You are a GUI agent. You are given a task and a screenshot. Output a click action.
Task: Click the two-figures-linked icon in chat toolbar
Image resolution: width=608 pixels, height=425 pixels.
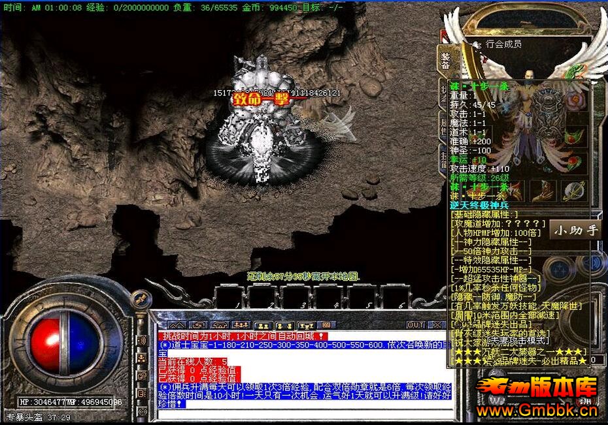(x=284, y=325)
